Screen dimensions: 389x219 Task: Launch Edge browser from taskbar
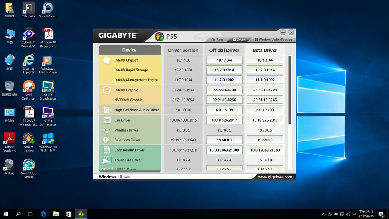coord(43,214)
